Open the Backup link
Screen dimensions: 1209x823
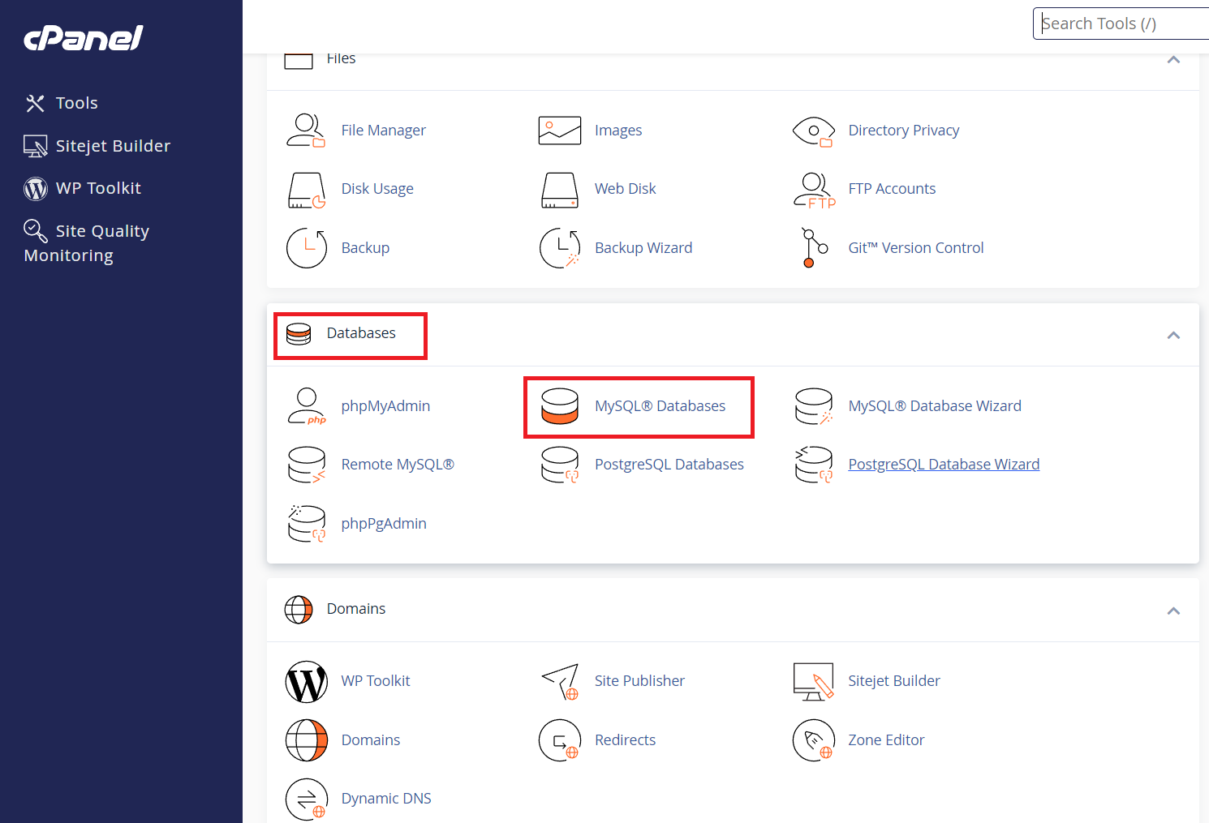coord(365,248)
